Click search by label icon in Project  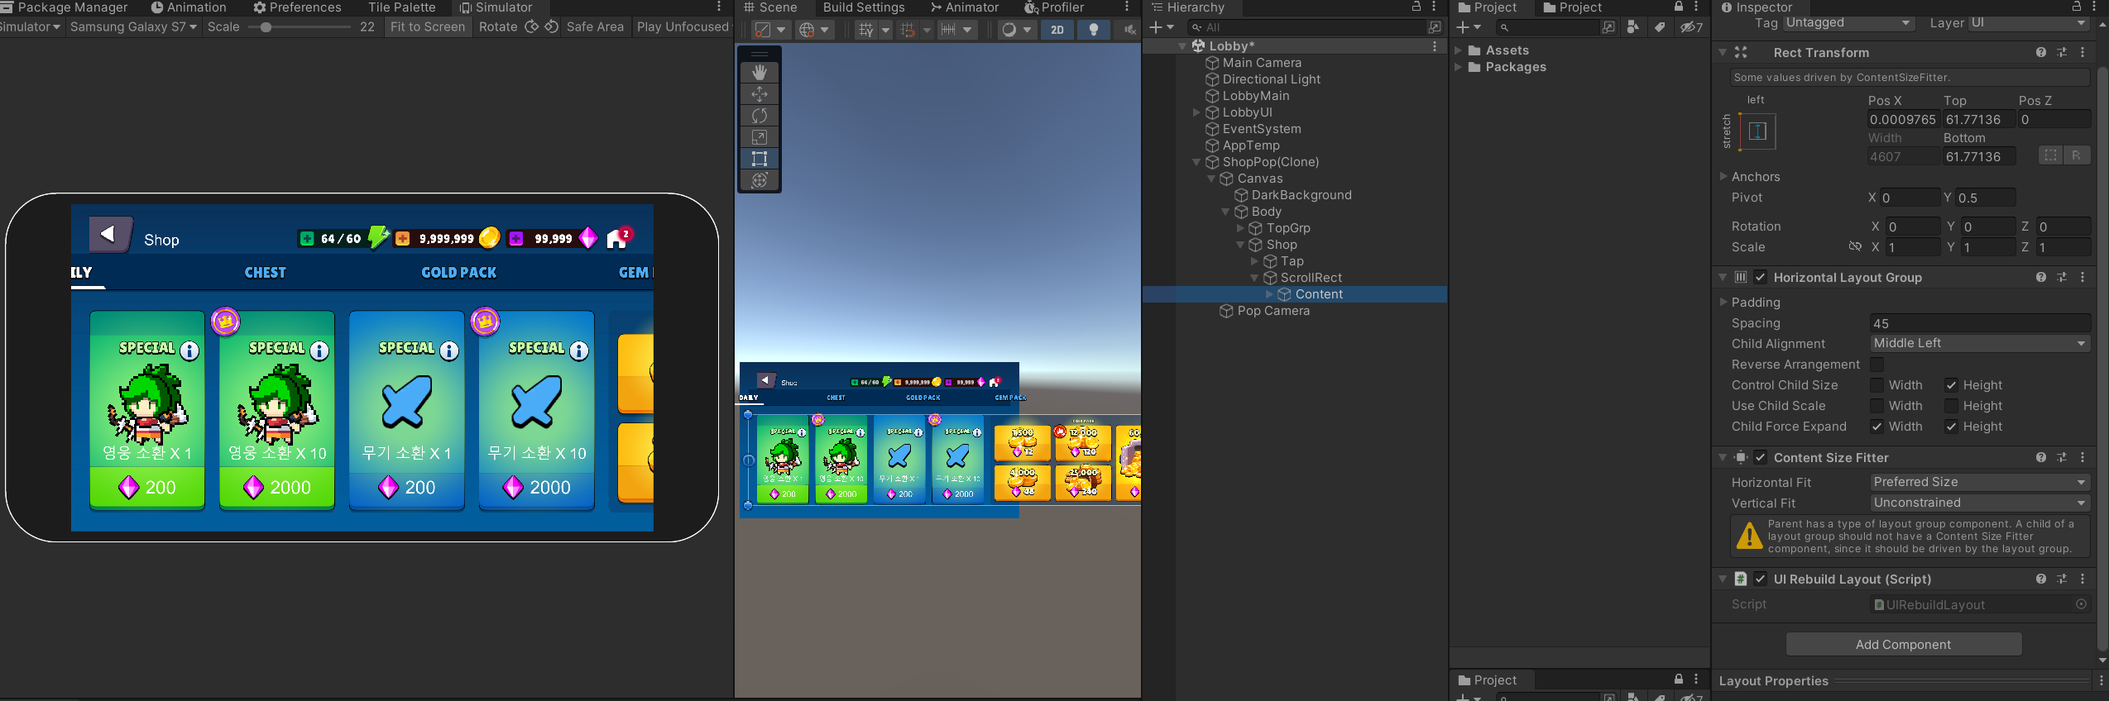click(1660, 27)
